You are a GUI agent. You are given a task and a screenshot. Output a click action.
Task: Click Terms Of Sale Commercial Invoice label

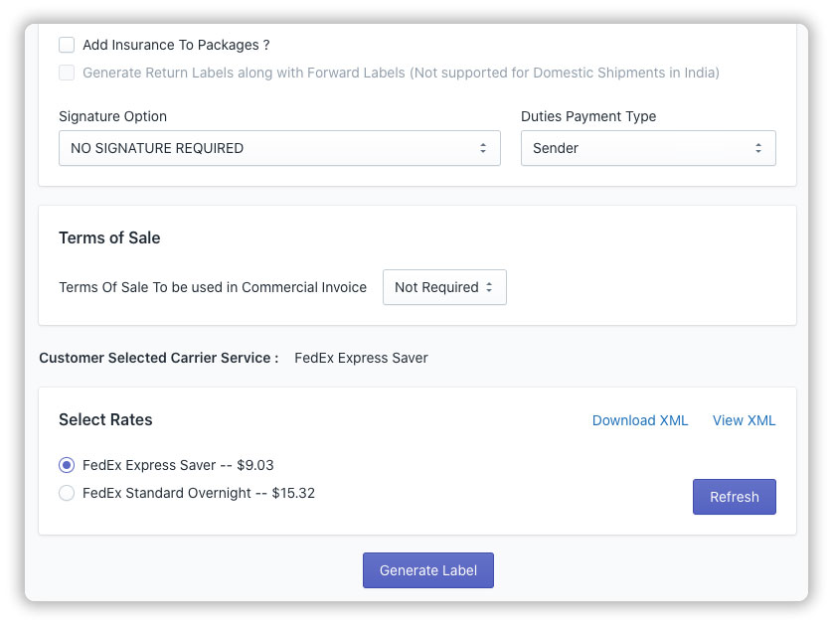pos(213,287)
